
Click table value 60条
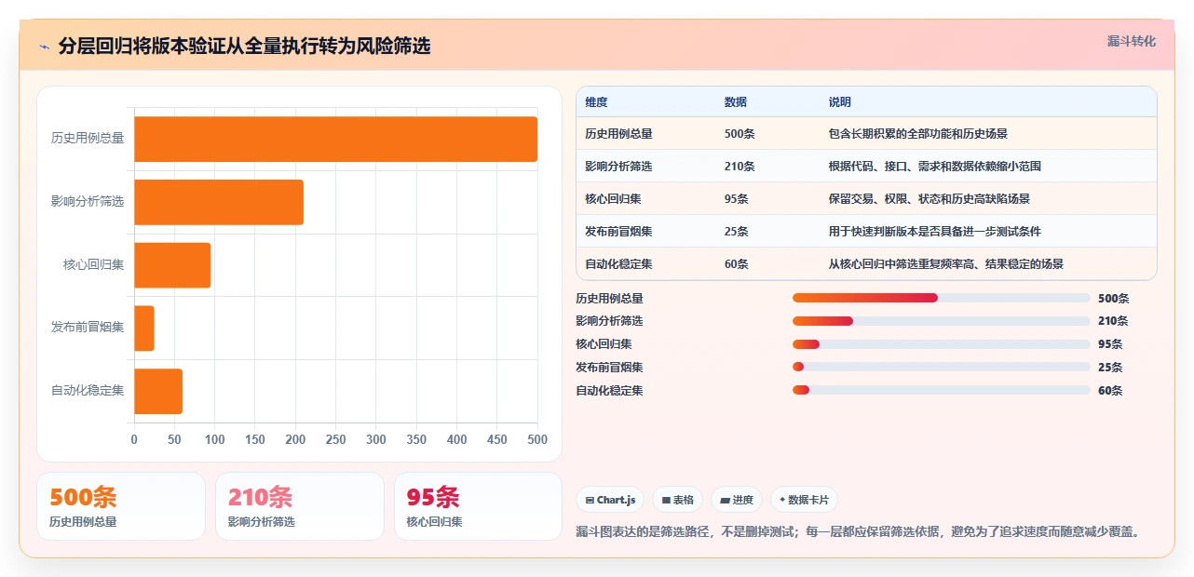[736, 264]
